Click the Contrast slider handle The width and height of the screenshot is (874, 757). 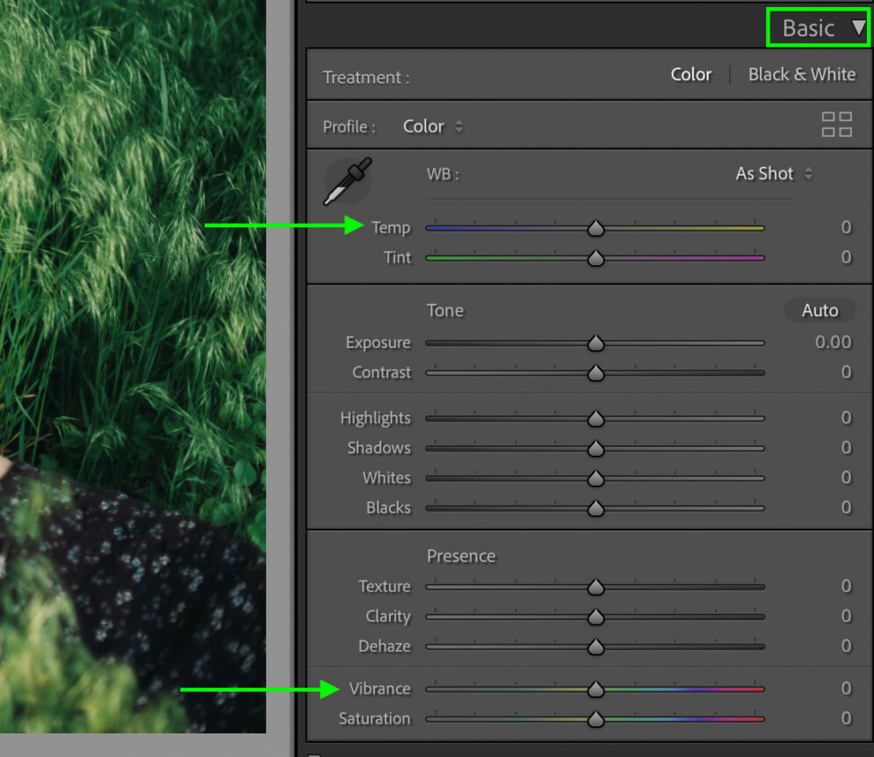596,372
